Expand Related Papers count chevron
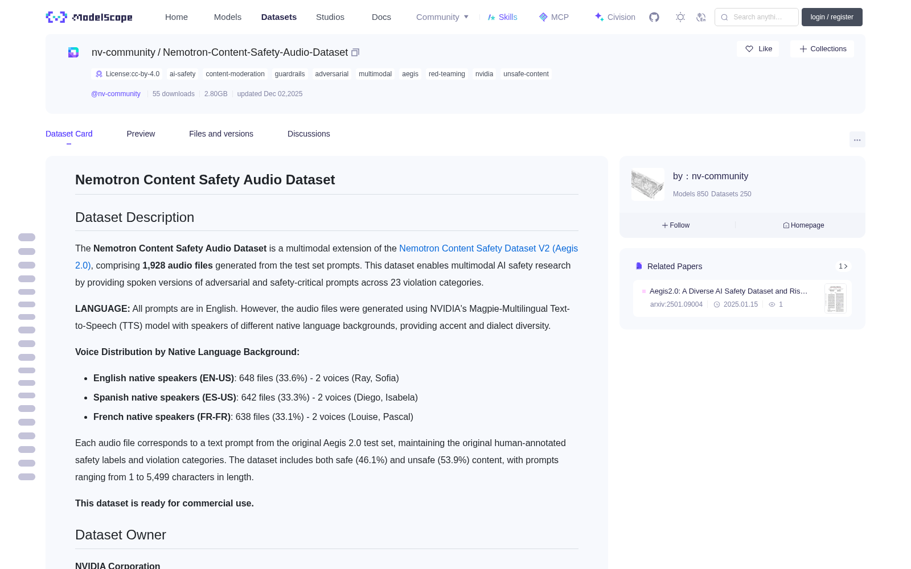This screenshot has height=569, width=911. 843,266
